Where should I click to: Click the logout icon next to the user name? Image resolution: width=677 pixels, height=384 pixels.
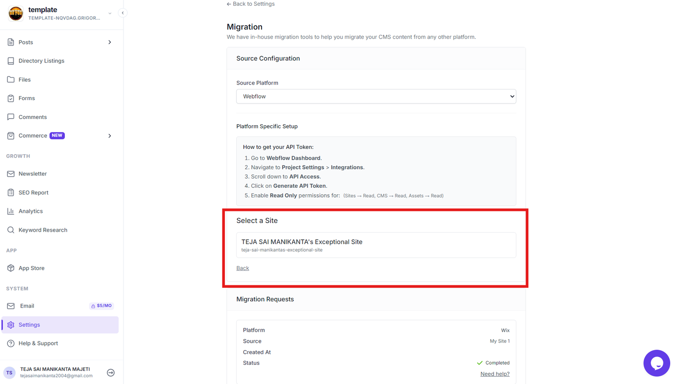pyautogui.click(x=111, y=372)
